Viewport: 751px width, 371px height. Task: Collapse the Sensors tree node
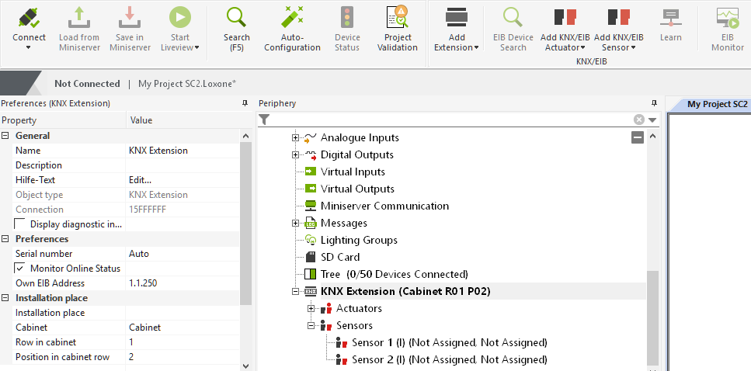tap(311, 325)
